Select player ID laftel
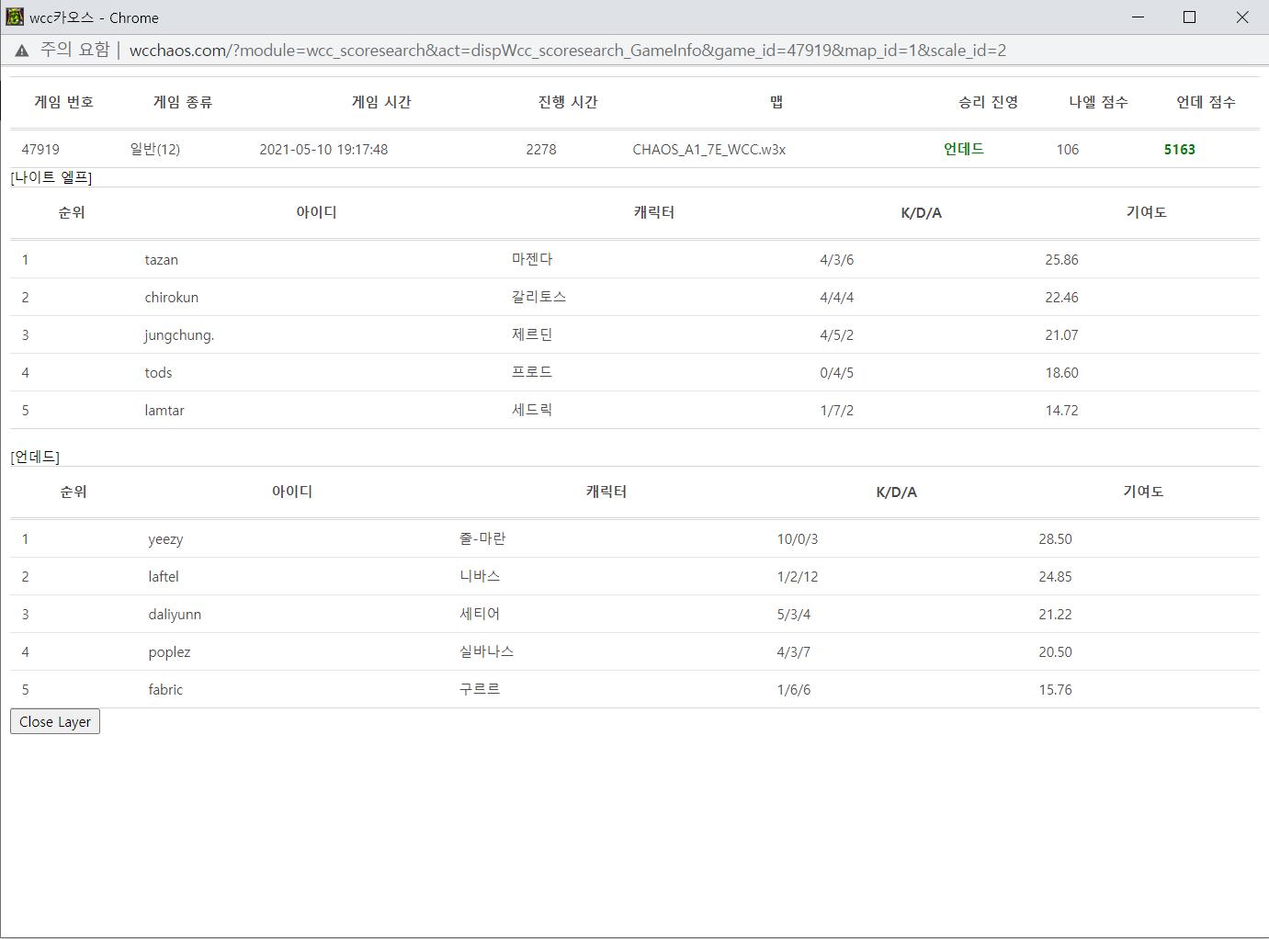1269x939 pixels. coord(164,576)
